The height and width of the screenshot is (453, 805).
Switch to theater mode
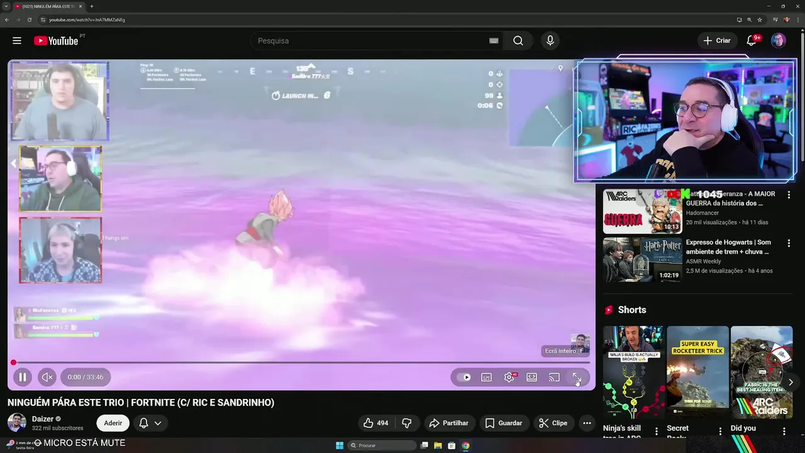point(532,377)
